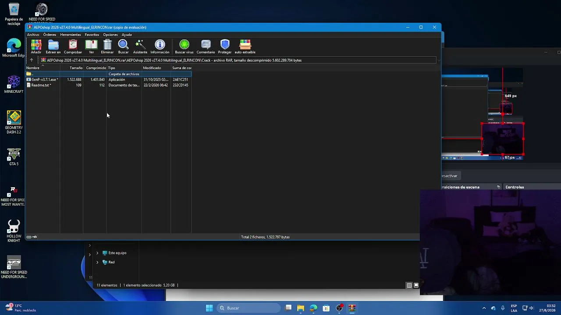Open the Comentario tool
This screenshot has height=315, width=561.
pos(206,46)
